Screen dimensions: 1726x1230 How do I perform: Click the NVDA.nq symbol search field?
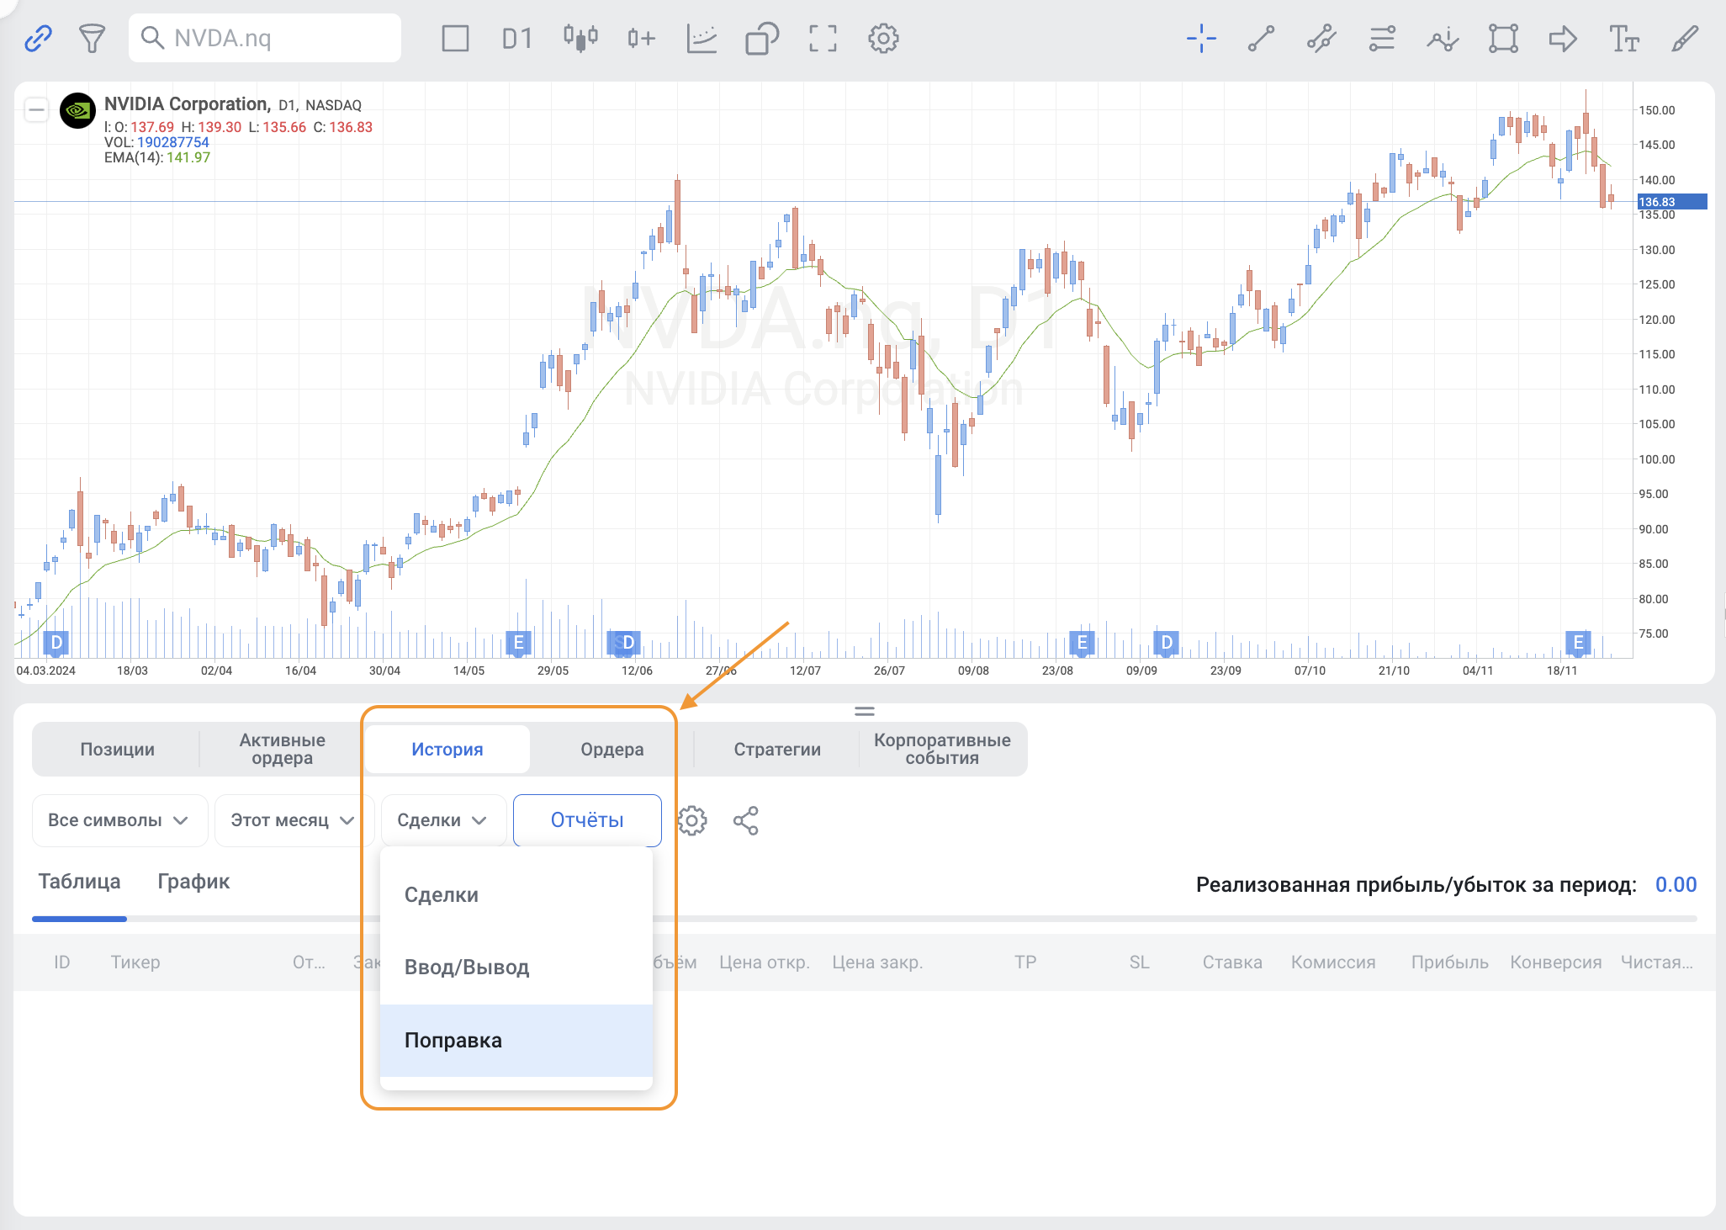coord(265,38)
